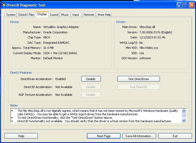The image size is (196, 143).
Task: Switch to the Input tab
Action: coord(76,15)
